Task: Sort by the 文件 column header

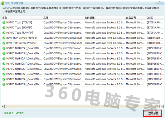Action: click(x=63, y=18)
